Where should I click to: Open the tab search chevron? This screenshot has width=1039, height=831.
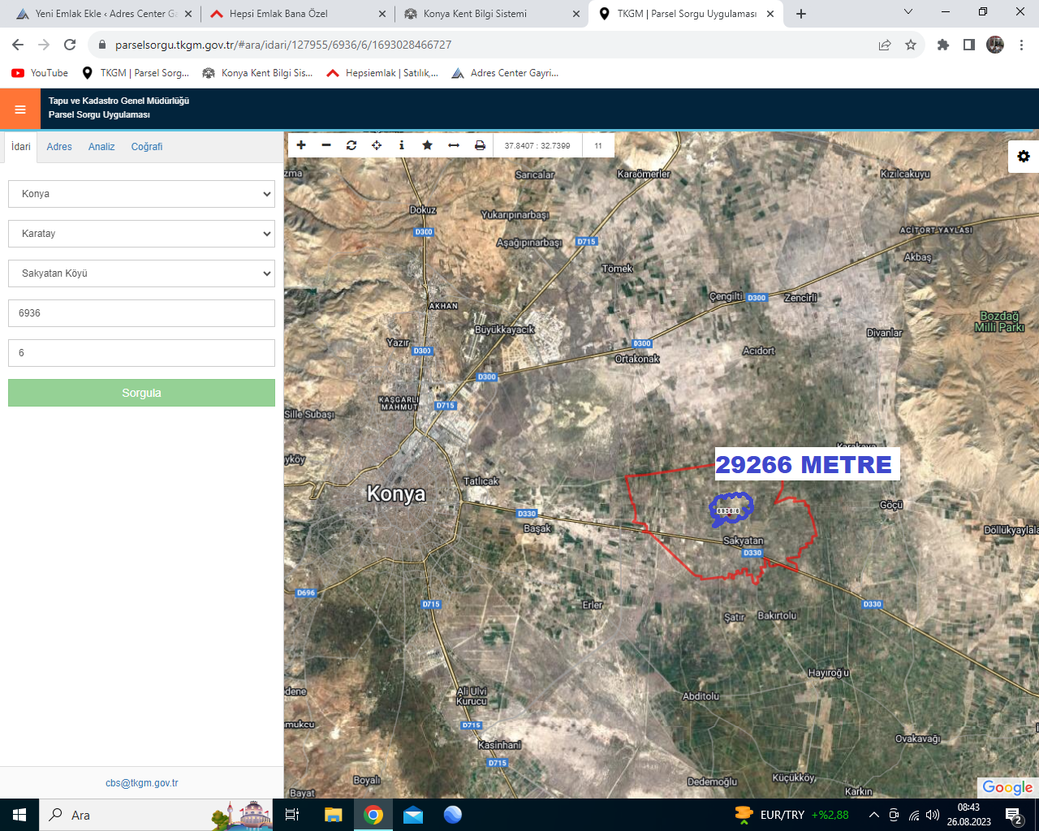click(x=908, y=12)
